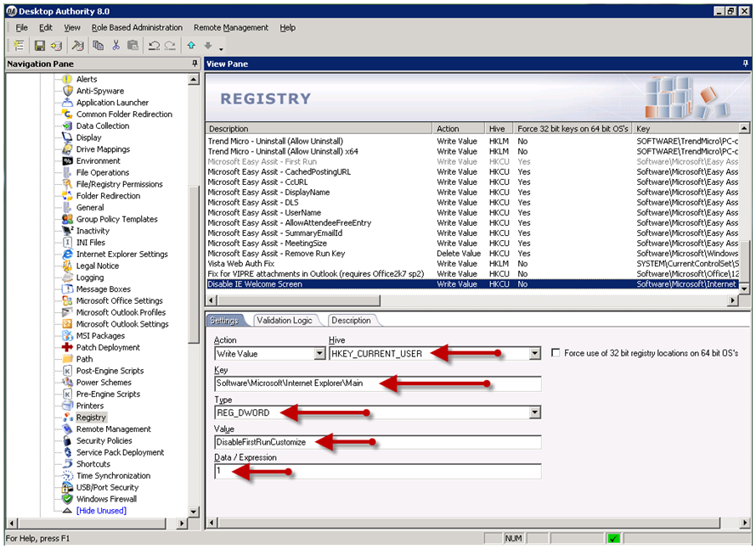This screenshot has height=549, width=756.
Task: Select Printers in the navigation pane
Action: coord(90,406)
